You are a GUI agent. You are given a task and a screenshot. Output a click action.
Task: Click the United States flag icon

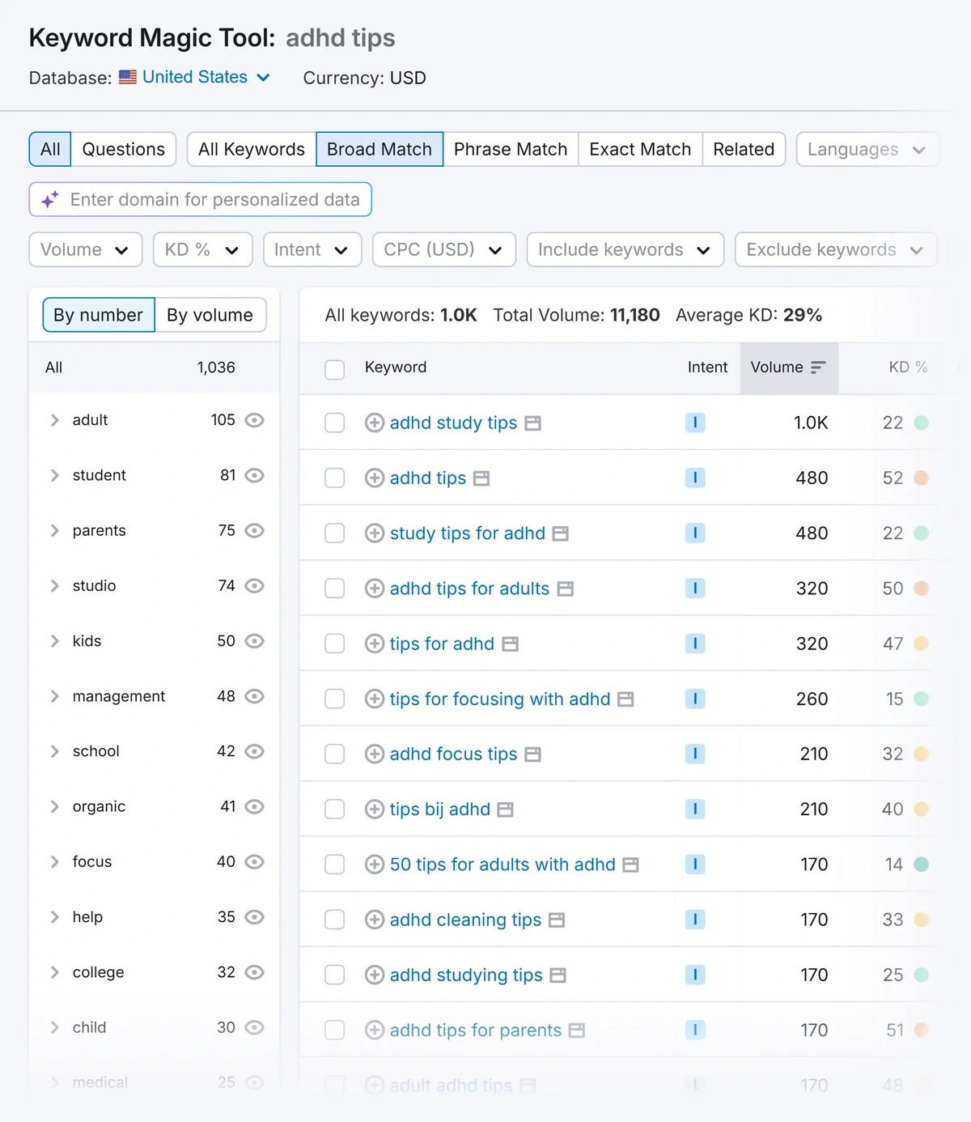tap(127, 77)
